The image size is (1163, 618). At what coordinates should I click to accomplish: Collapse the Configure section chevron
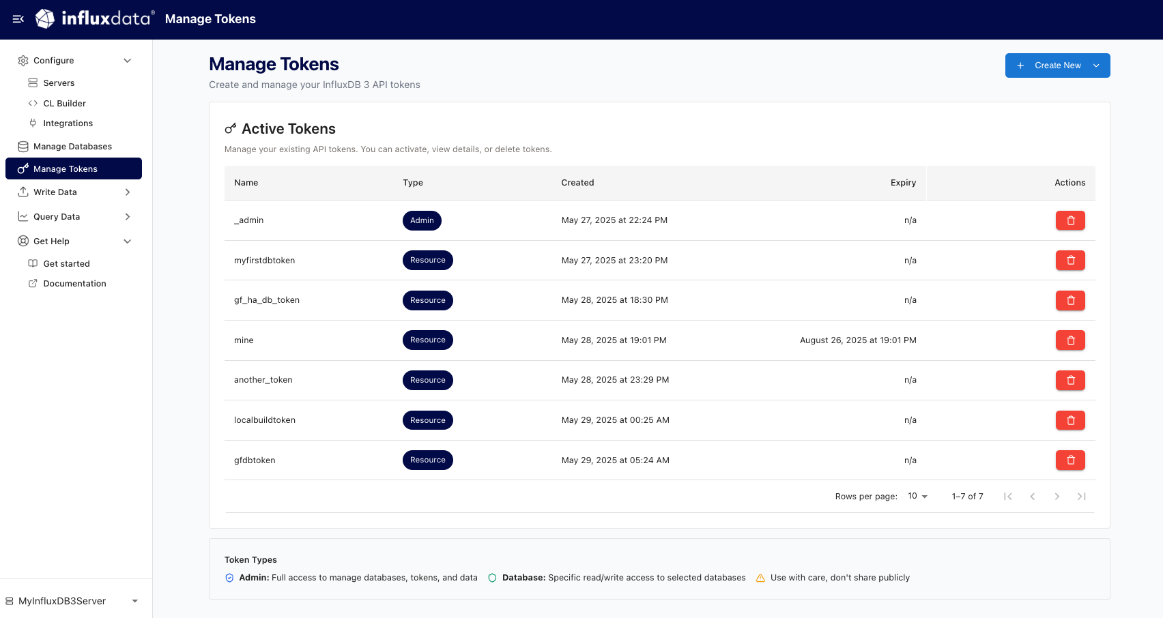click(127, 61)
